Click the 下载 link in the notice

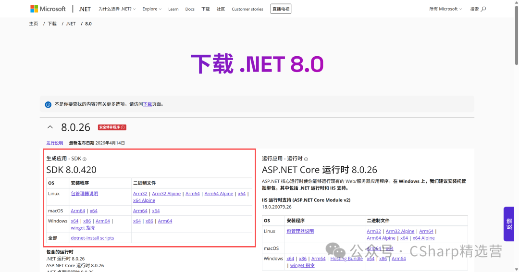click(148, 104)
